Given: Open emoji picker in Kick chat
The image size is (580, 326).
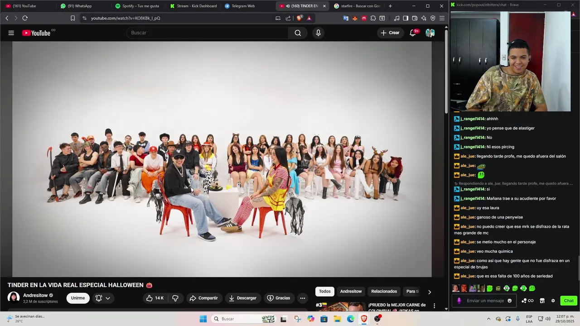Looking at the screenshot, I should coord(509,301).
